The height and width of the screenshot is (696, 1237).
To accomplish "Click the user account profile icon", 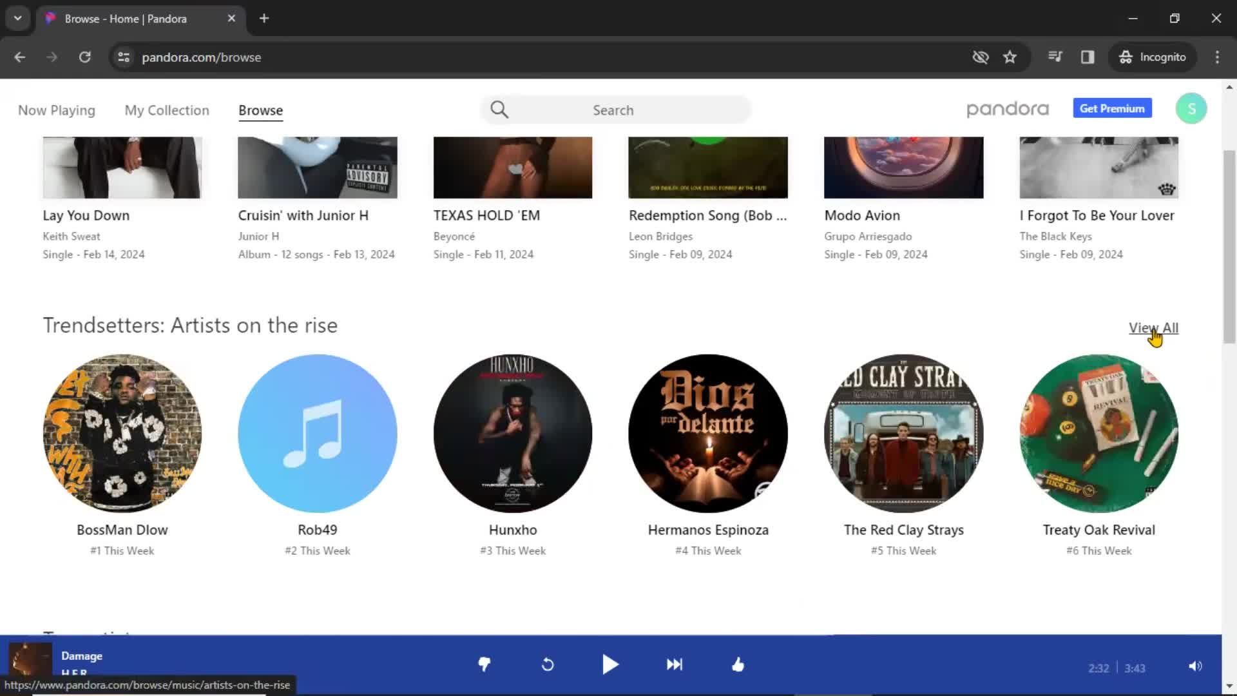I will (1191, 109).
